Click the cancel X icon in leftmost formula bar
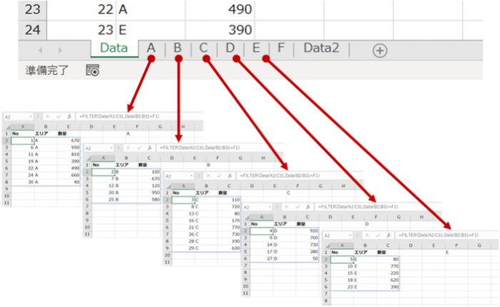The width and height of the screenshot is (500, 307). click(x=47, y=116)
